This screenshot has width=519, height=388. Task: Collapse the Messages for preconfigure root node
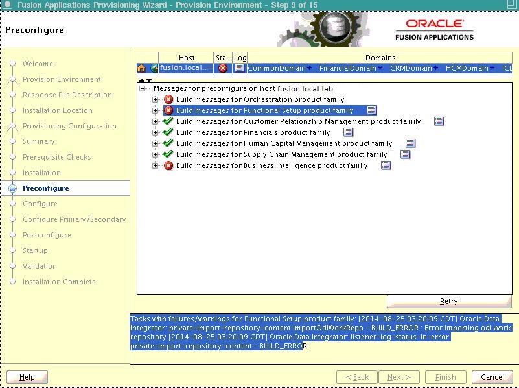[x=143, y=88]
